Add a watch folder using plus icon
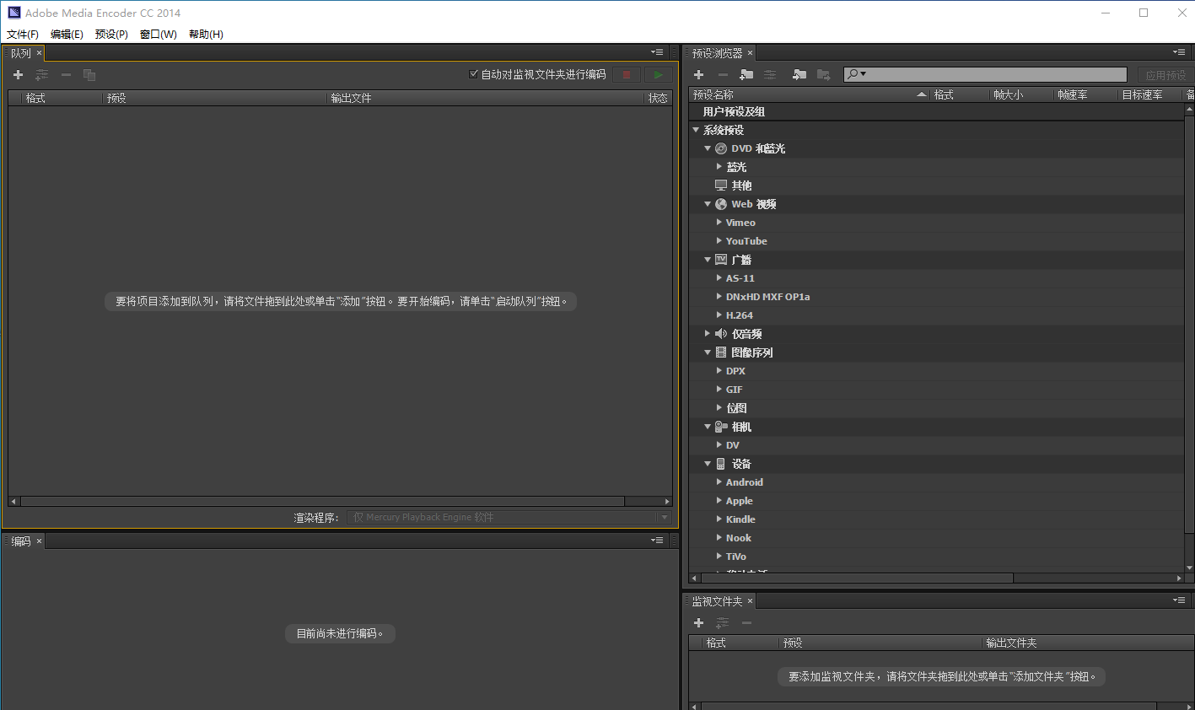1195x710 pixels. 698,623
